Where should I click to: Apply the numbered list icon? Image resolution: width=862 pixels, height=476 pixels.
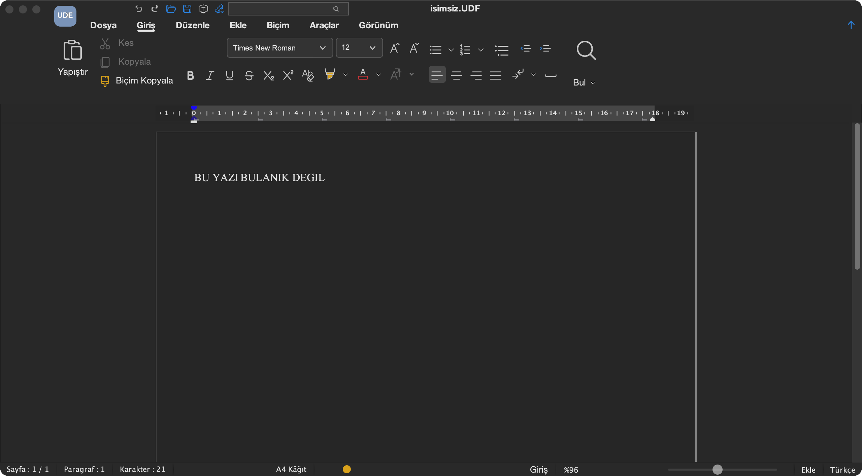coord(465,50)
